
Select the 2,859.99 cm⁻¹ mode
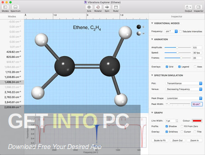pos(12,107)
